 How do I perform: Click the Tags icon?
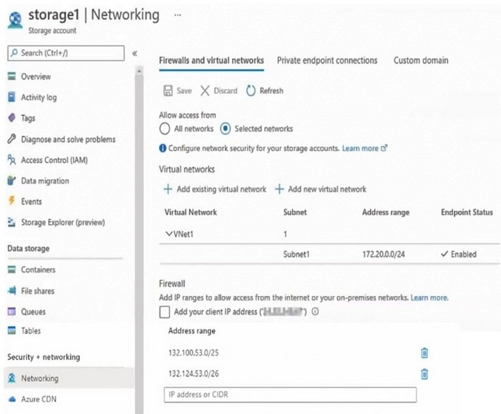pos(11,118)
